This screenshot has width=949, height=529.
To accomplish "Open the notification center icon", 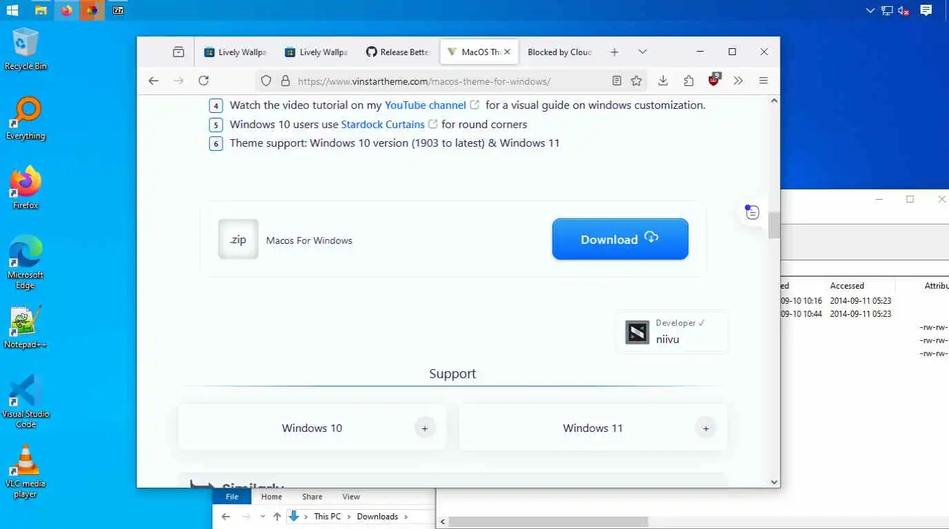I will [926, 10].
